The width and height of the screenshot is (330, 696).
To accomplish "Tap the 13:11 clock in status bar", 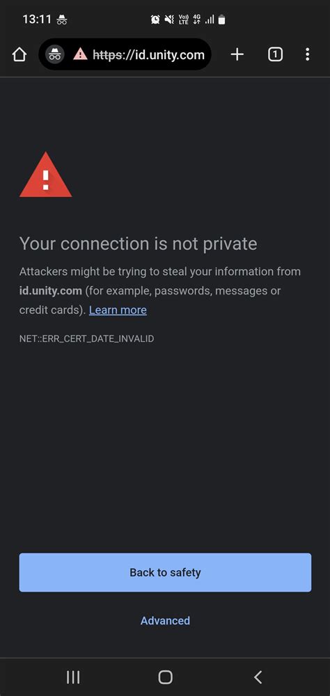I will (x=37, y=19).
